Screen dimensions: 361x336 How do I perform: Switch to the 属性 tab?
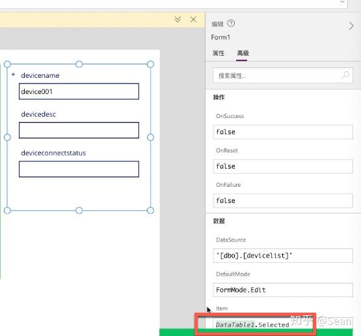[x=219, y=53]
